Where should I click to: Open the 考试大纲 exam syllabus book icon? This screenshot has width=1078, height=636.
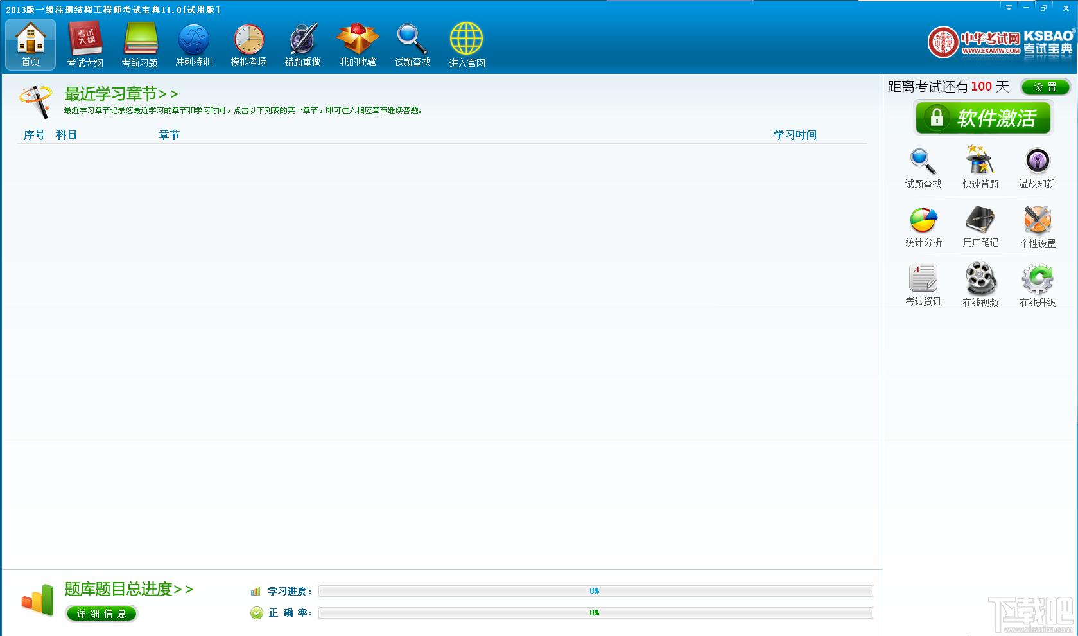pyautogui.click(x=85, y=40)
